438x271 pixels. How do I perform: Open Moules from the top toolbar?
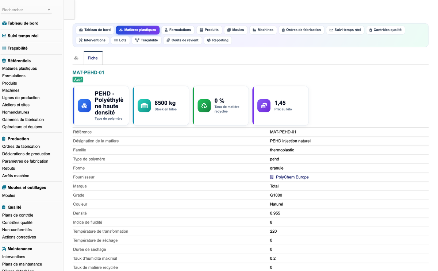coord(235,30)
